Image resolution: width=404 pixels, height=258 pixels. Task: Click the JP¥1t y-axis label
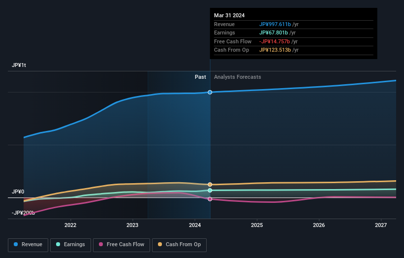coord(19,65)
